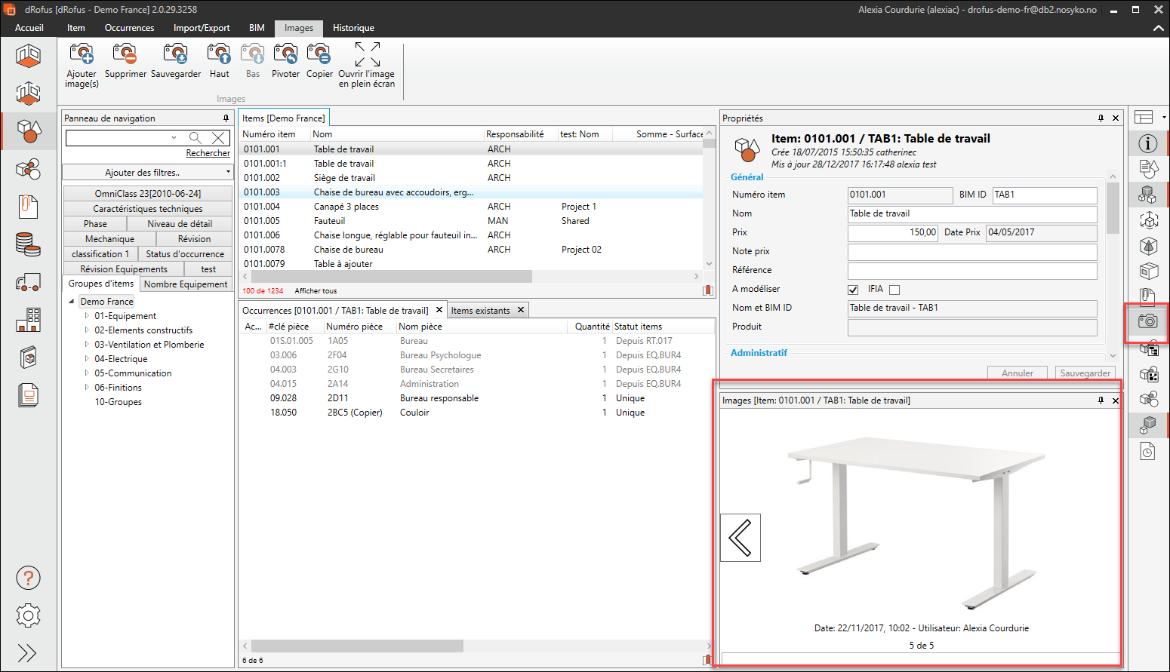Open image in full screen
The width and height of the screenshot is (1170, 672).
[x=367, y=55]
